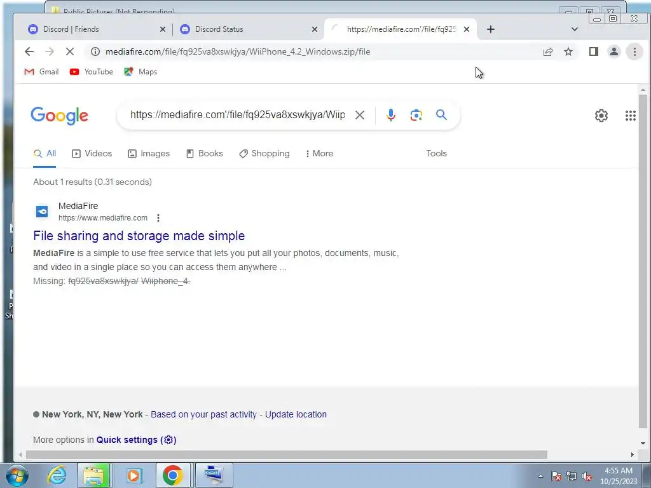This screenshot has height=488, width=651.
Task: Close the mediafire search tab
Action: coord(467,29)
